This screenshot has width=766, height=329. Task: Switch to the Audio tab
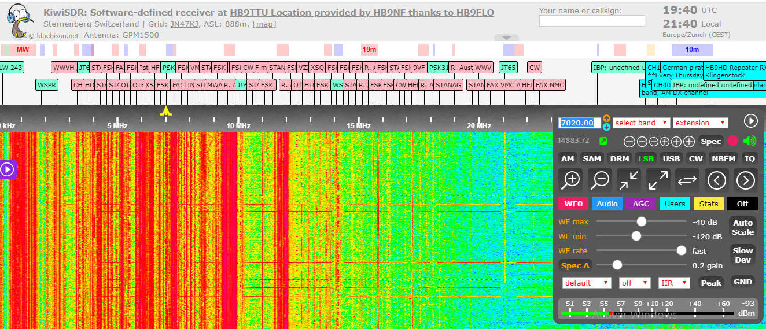pos(607,204)
